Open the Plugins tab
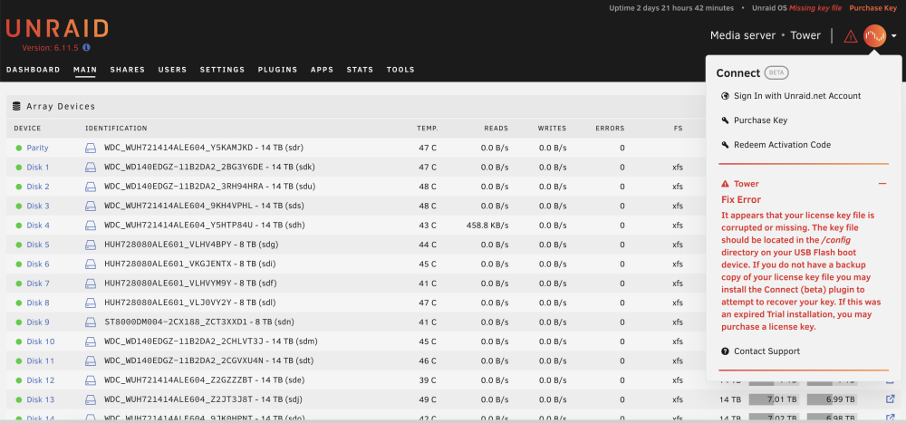This screenshot has width=906, height=423. (x=278, y=70)
